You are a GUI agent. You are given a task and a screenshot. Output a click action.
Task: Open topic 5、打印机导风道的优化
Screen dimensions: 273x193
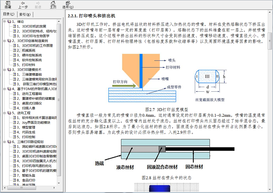tap(34, 166)
